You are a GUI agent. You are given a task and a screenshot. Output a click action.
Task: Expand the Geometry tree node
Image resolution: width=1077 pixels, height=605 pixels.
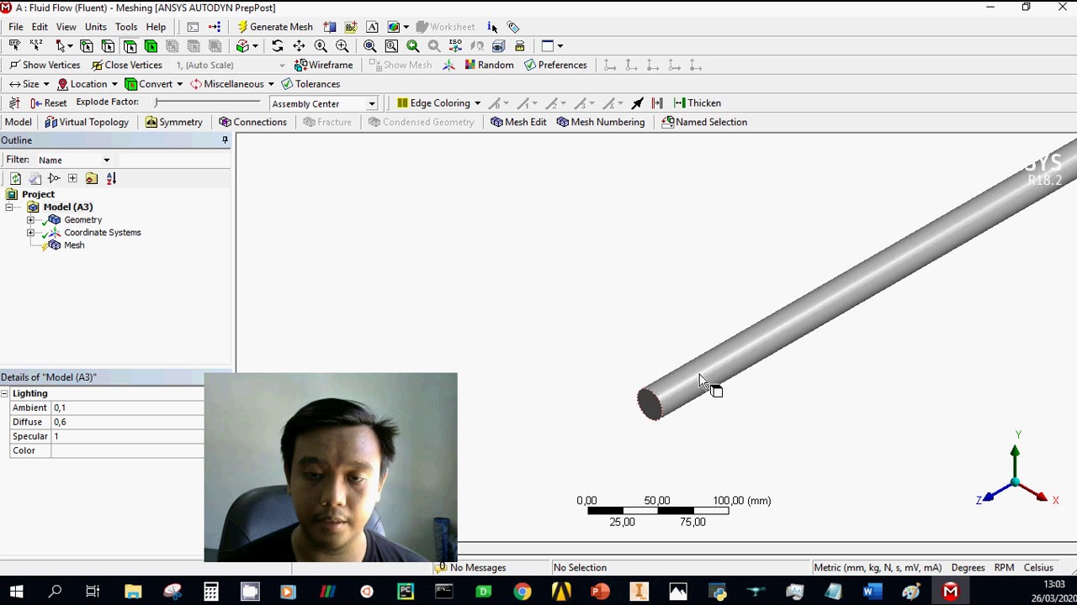pyautogui.click(x=30, y=220)
